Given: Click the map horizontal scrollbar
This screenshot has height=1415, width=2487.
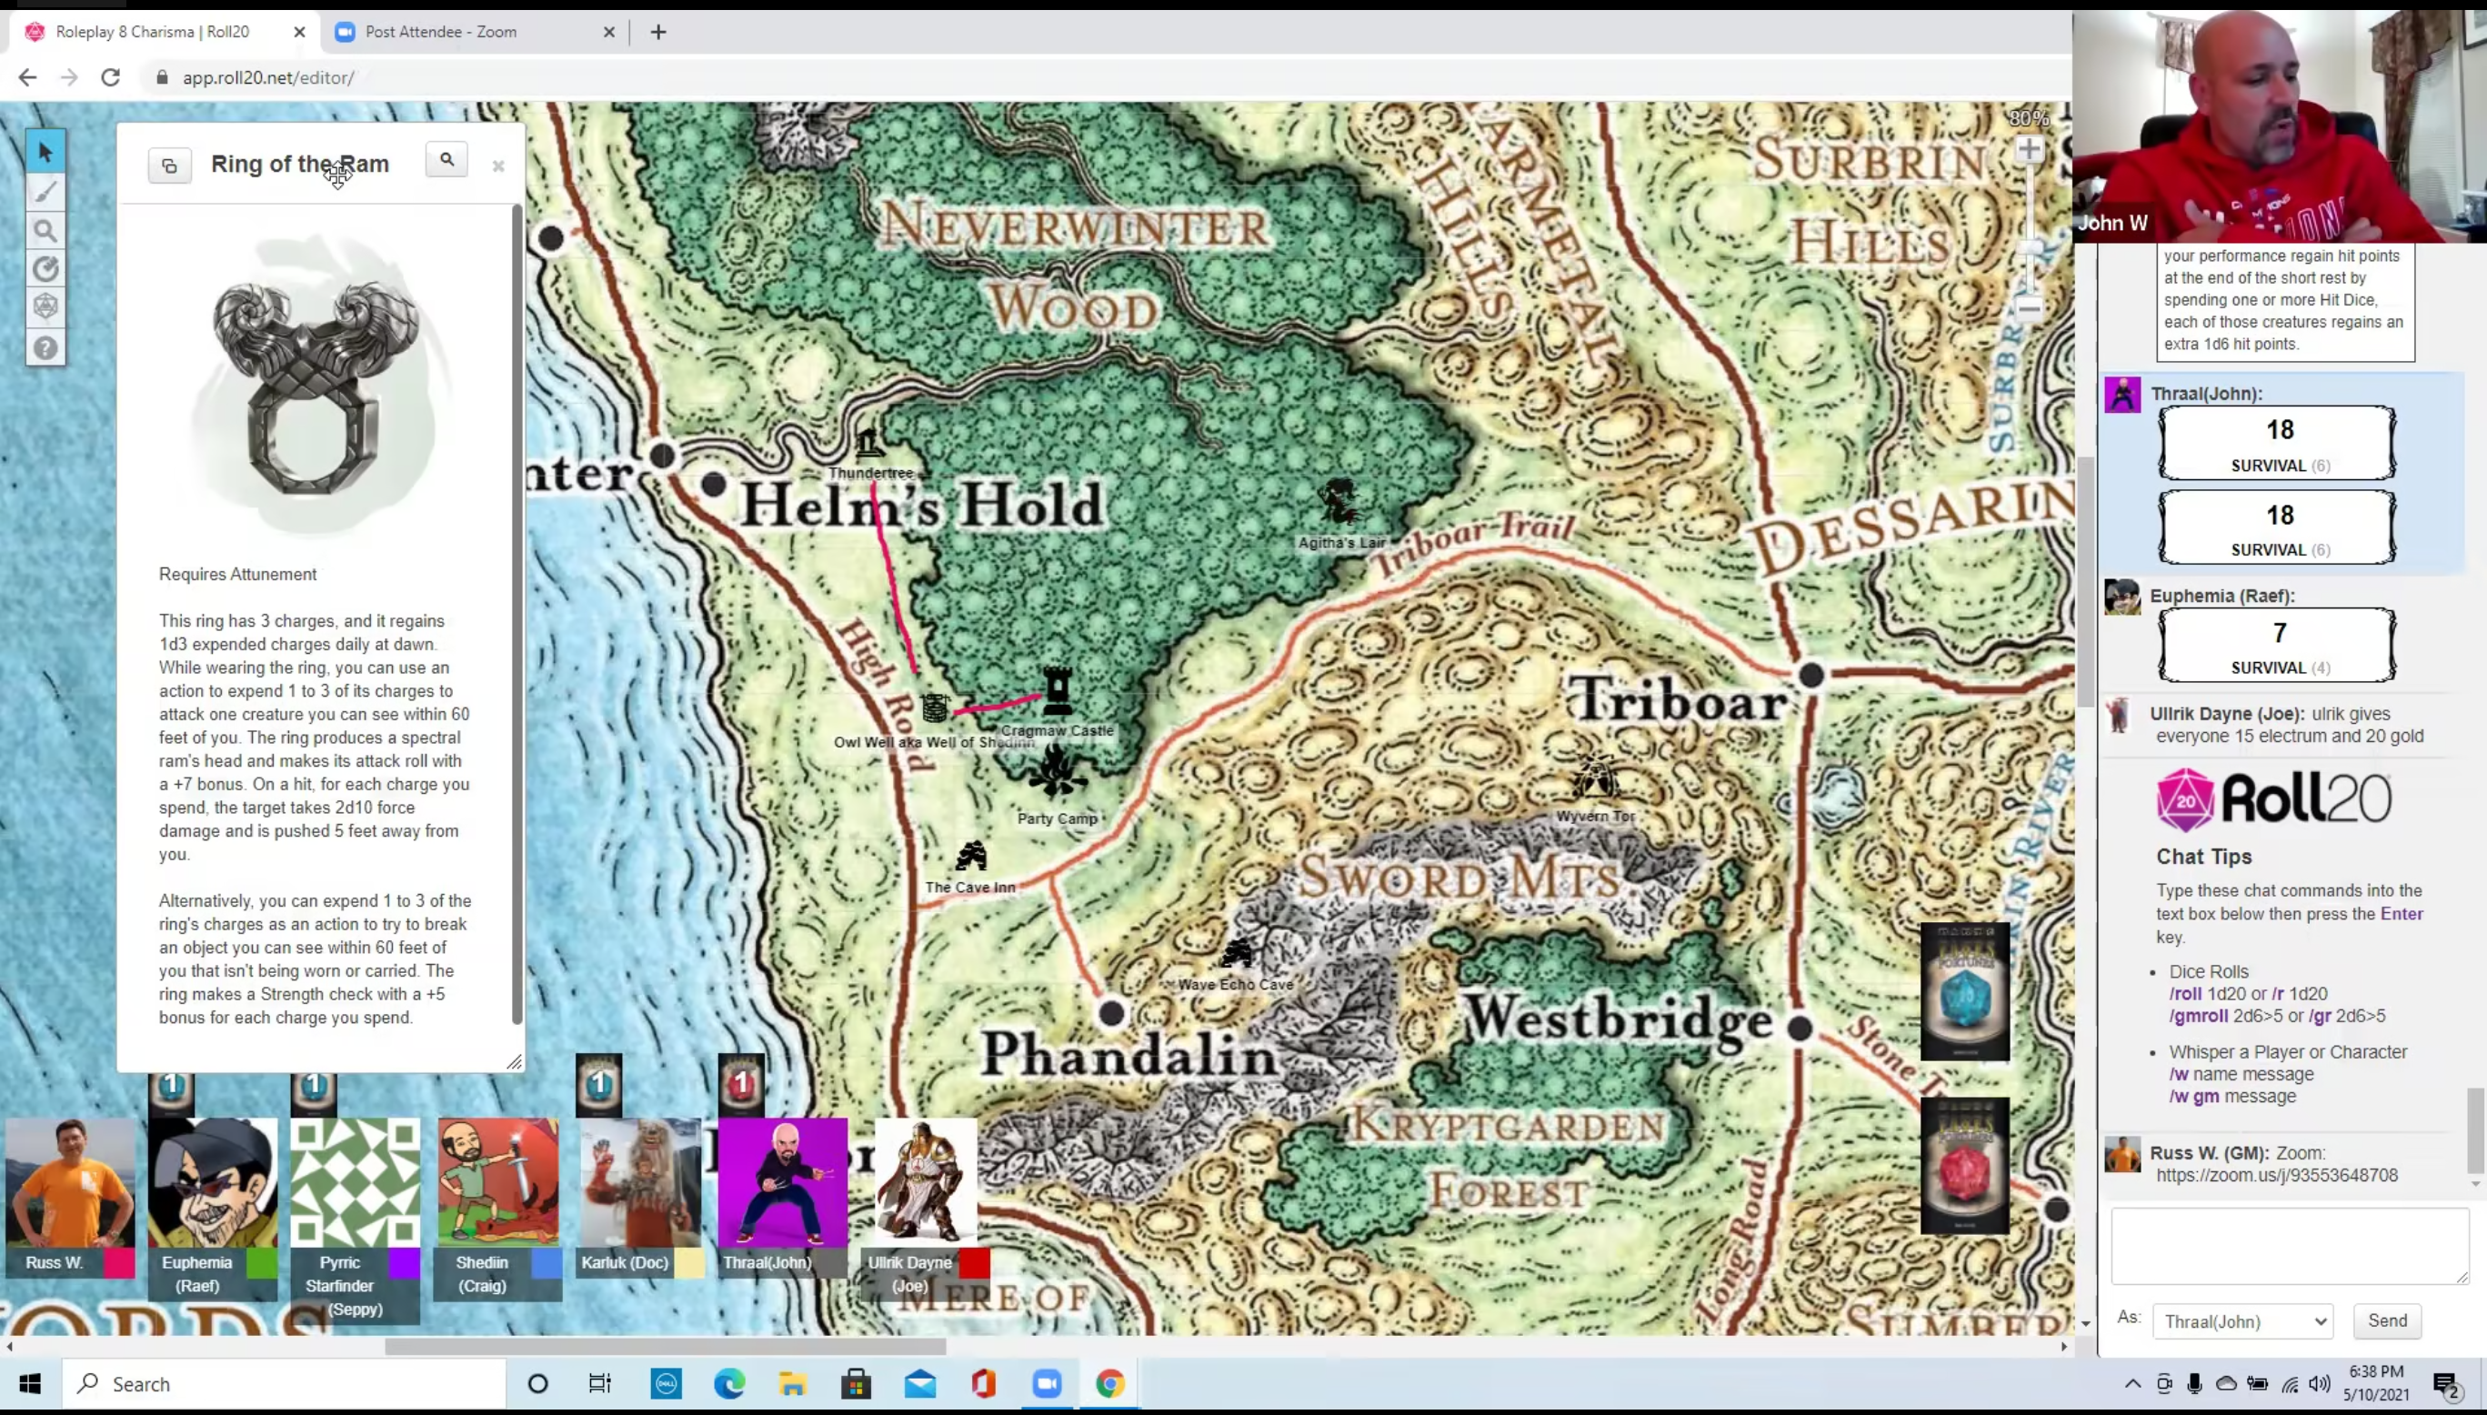Looking at the screenshot, I should [x=666, y=1347].
